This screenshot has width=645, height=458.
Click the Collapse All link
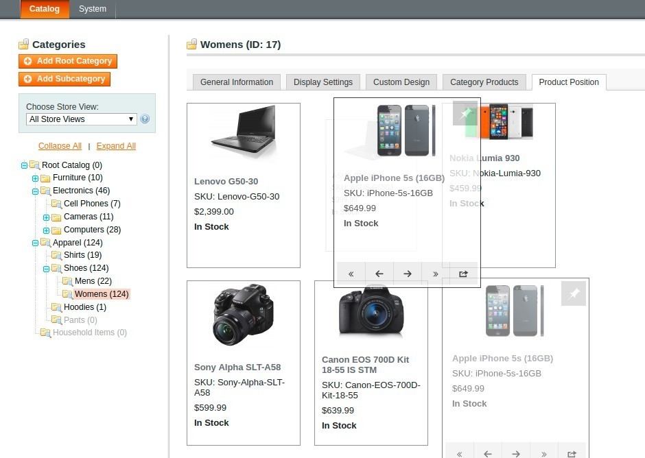pos(60,146)
